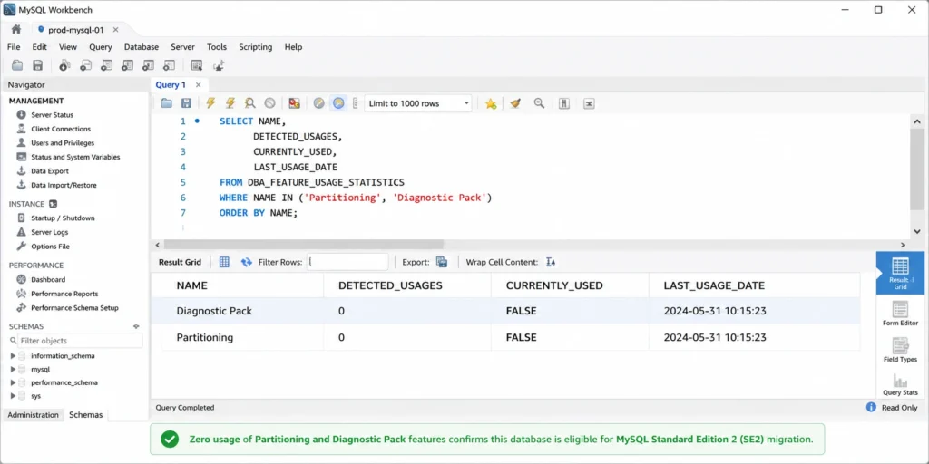Click the open file icon in main toolbar
Image resolution: width=929 pixels, height=464 pixels.
(x=18, y=65)
